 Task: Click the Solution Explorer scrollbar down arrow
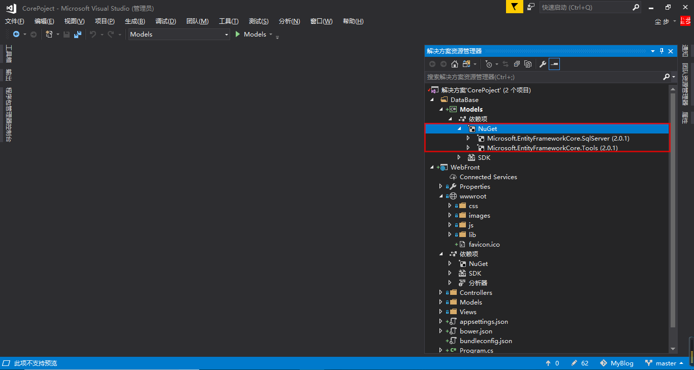point(673,349)
